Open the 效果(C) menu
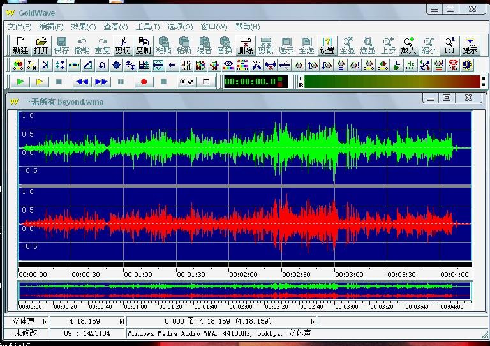 (83, 27)
